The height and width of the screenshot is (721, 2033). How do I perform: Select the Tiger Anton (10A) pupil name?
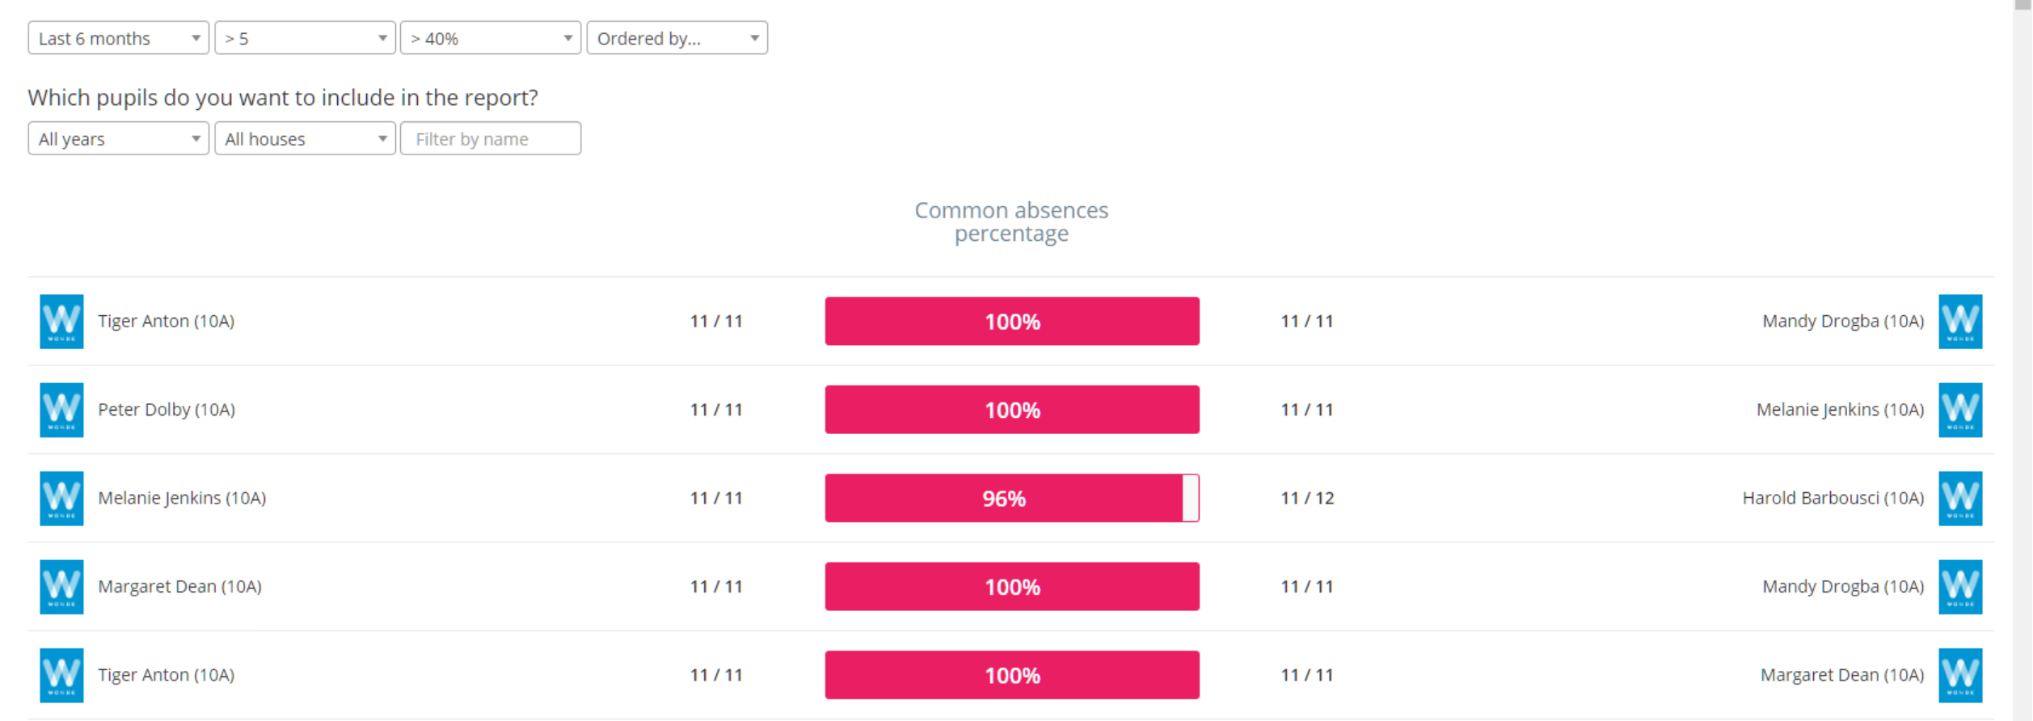166,321
